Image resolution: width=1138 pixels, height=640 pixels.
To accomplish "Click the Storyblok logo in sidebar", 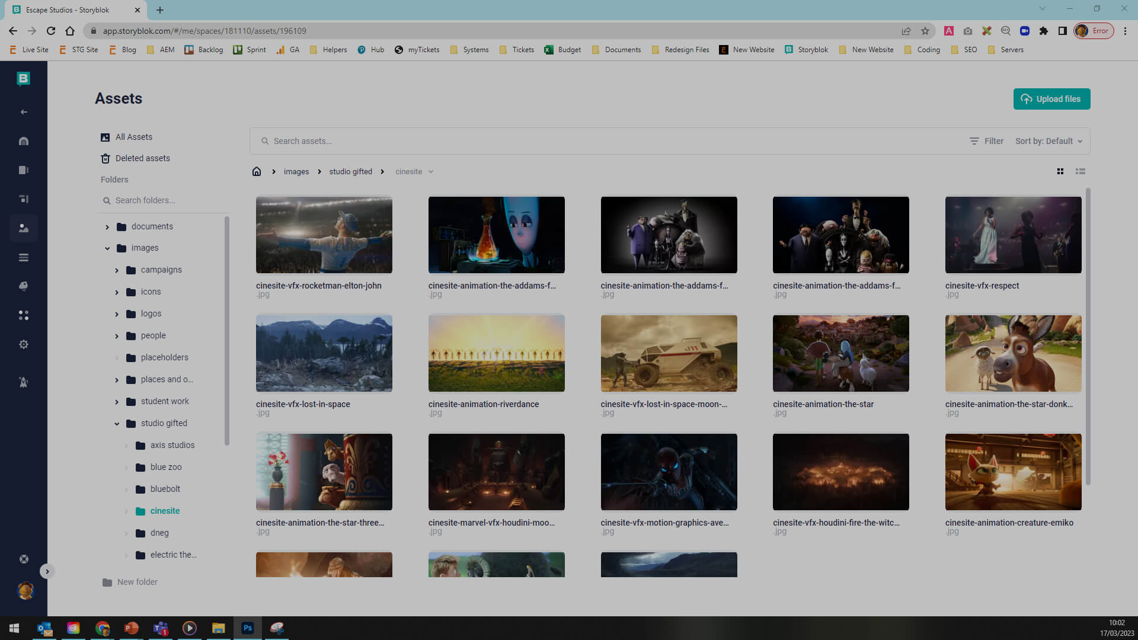I will click(23, 78).
